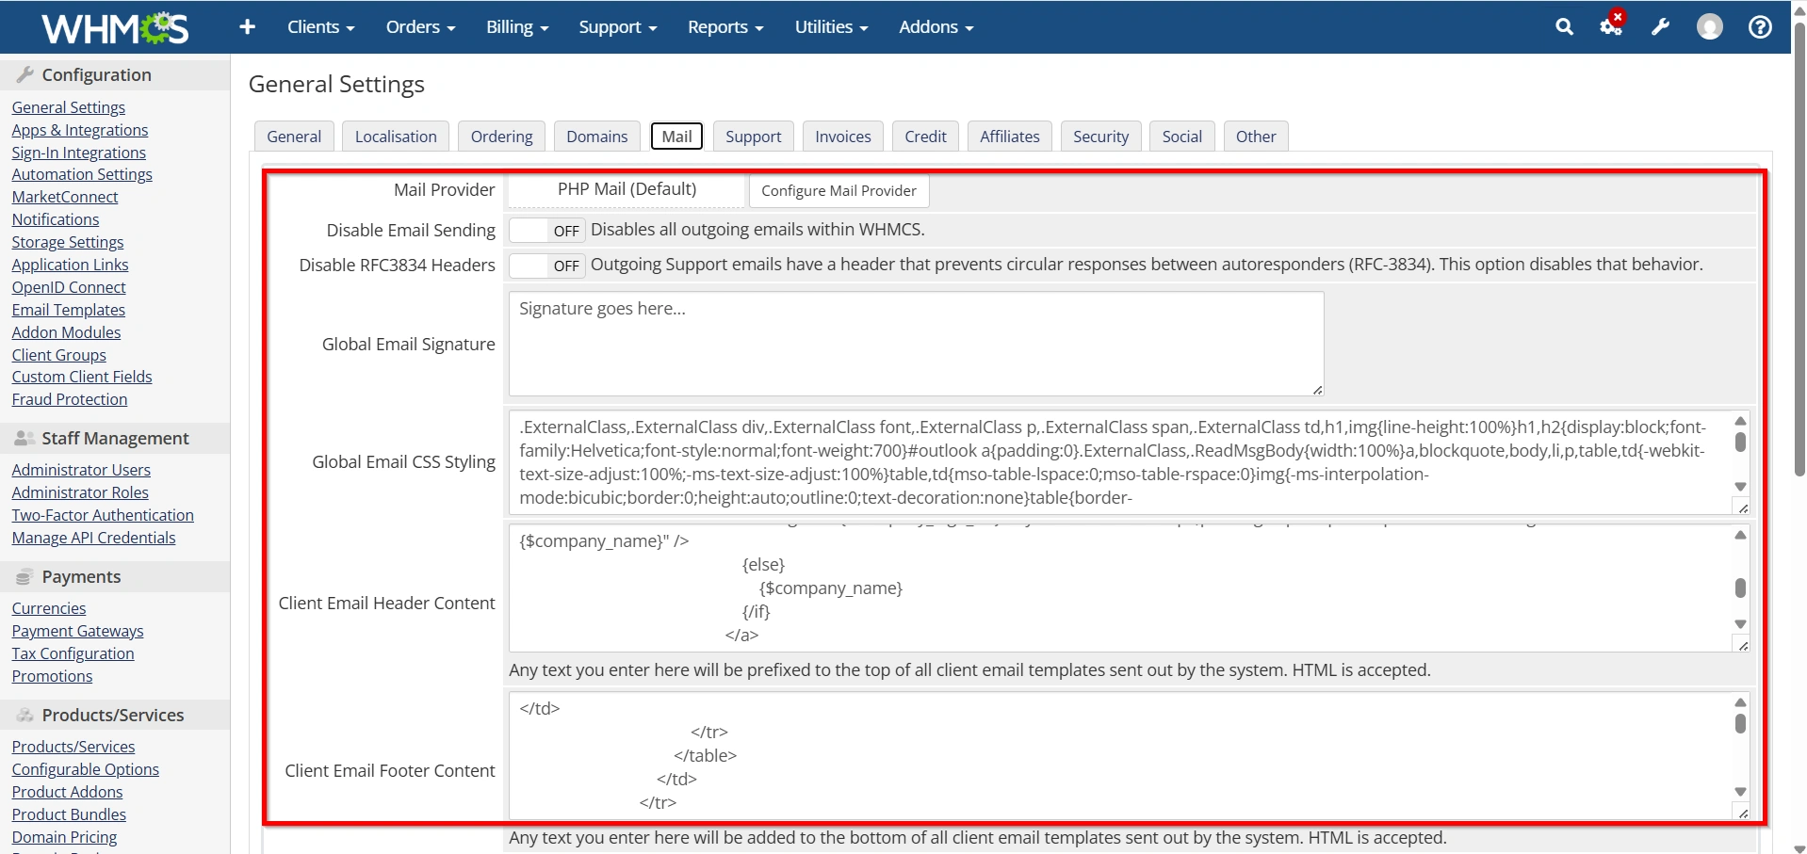Open the Orders dropdown menu
Viewport: 1807px width, 854px height.
click(420, 27)
